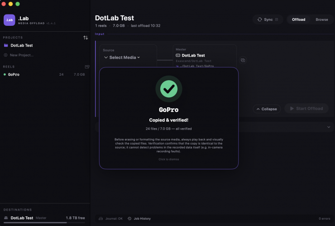Click the drive icon in the Master card
This screenshot has height=226, width=335.
[x=178, y=55]
